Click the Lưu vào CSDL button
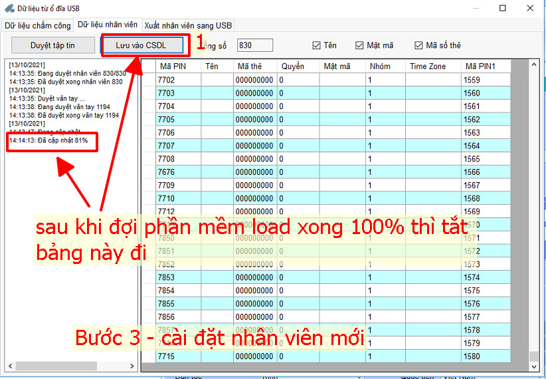The height and width of the screenshot is (379, 546). tap(141, 45)
